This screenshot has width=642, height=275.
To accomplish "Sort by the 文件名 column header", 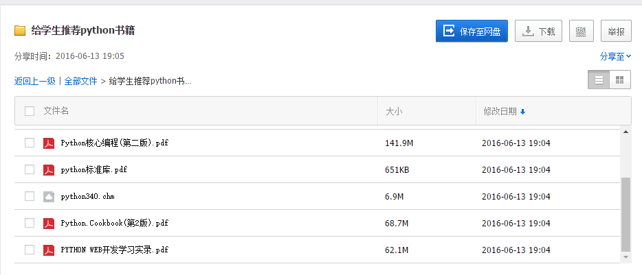I will click(x=56, y=111).
